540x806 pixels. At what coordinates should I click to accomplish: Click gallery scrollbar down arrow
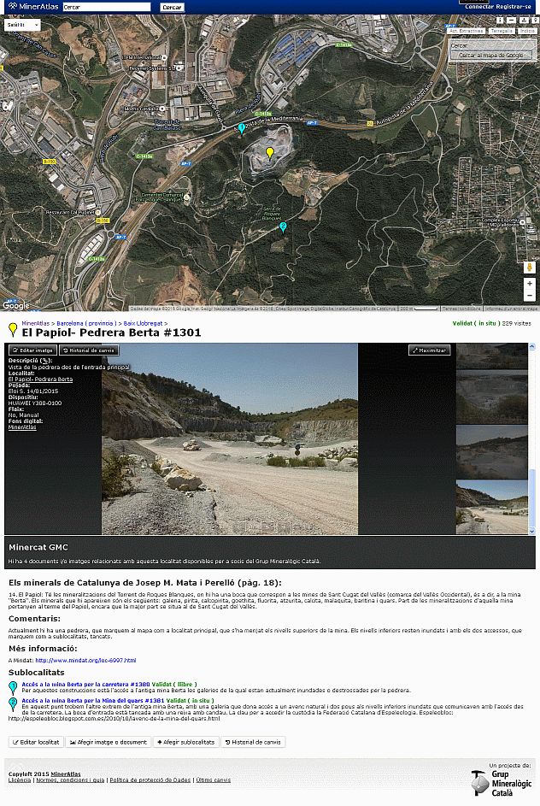click(x=531, y=531)
